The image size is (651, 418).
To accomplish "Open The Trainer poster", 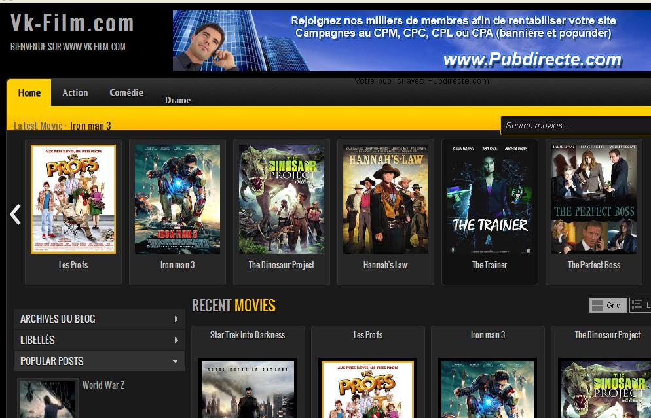I will pyautogui.click(x=490, y=199).
